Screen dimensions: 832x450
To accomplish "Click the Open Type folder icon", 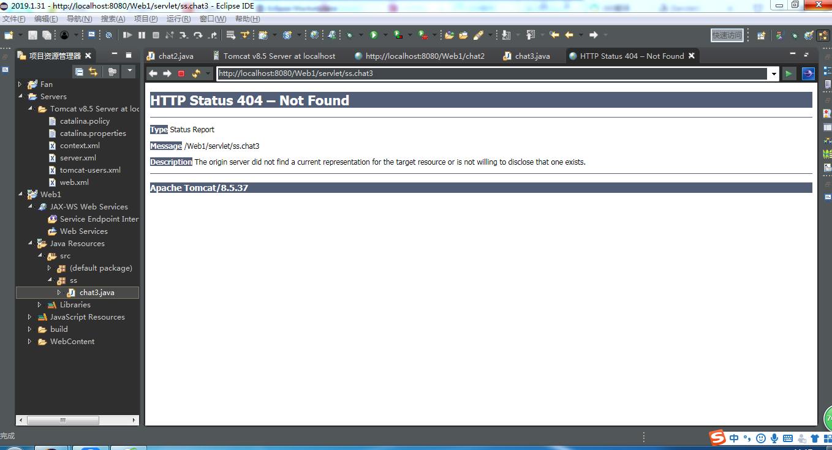I will (449, 35).
